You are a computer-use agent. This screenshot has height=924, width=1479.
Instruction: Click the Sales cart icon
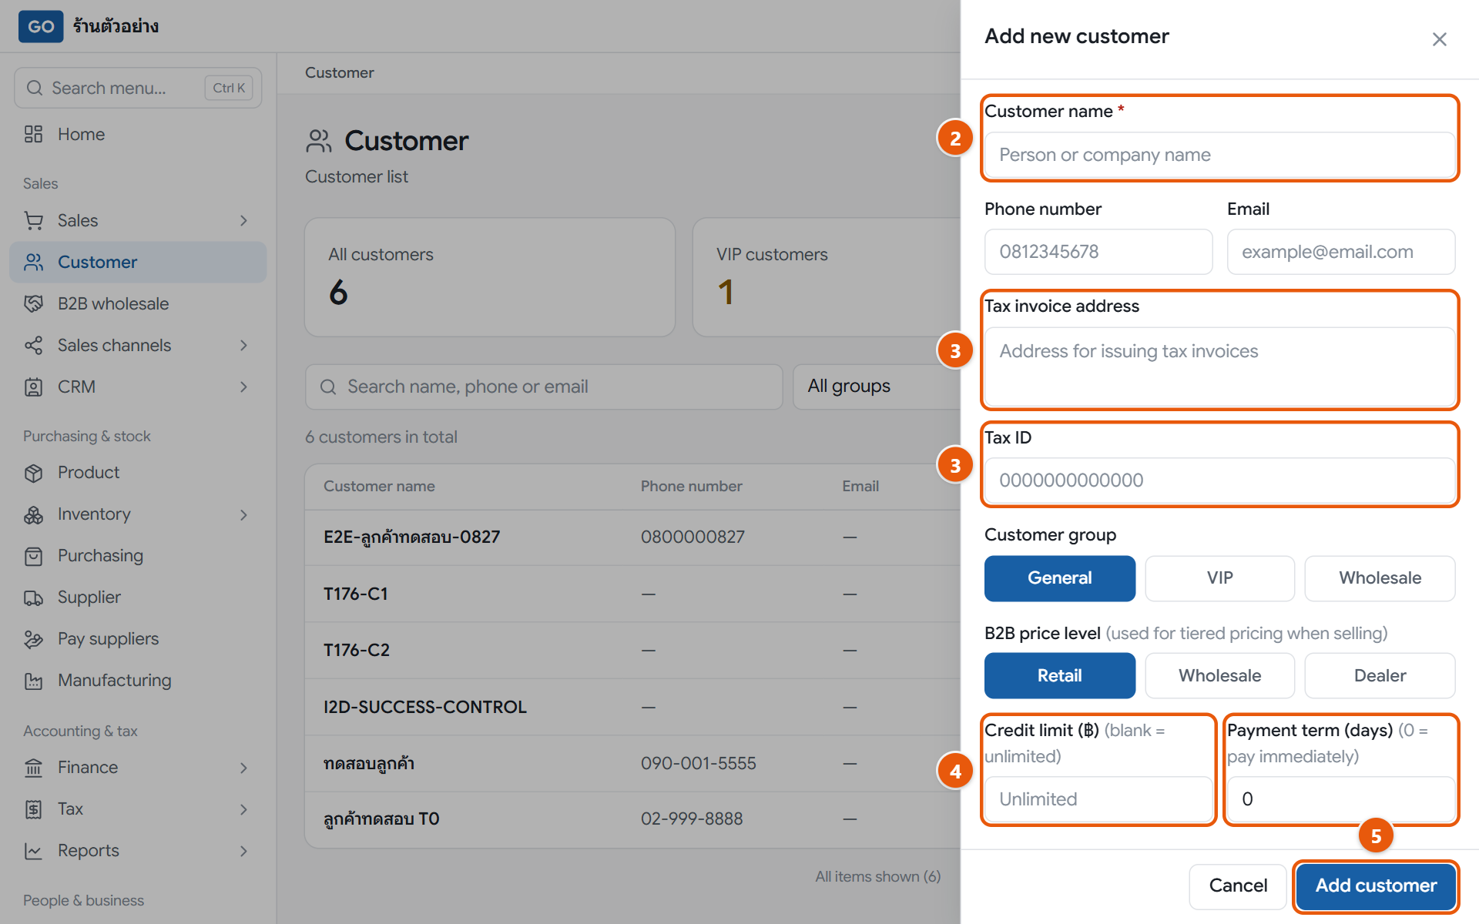[x=33, y=220]
